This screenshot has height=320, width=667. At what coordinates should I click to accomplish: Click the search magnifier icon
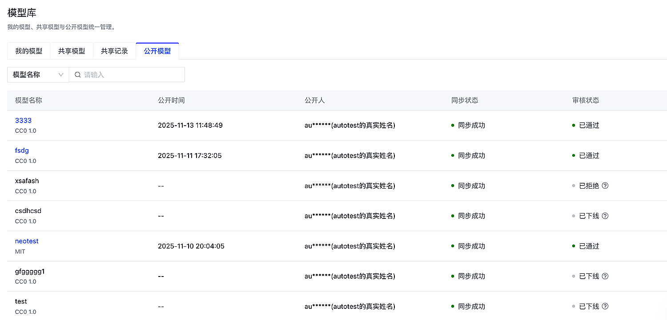tap(78, 75)
